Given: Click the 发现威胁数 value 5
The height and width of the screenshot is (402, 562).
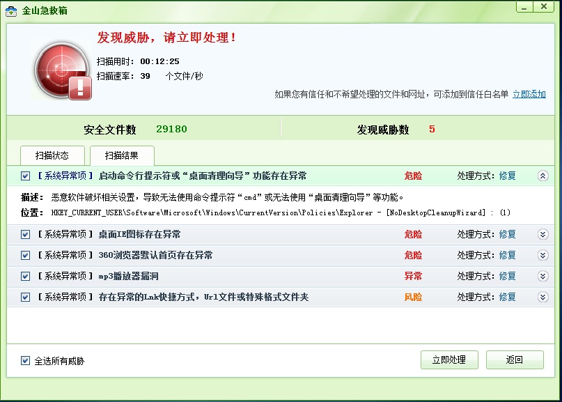Looking at the screenshot, I should pyautogui.click(x=432, y=129).
